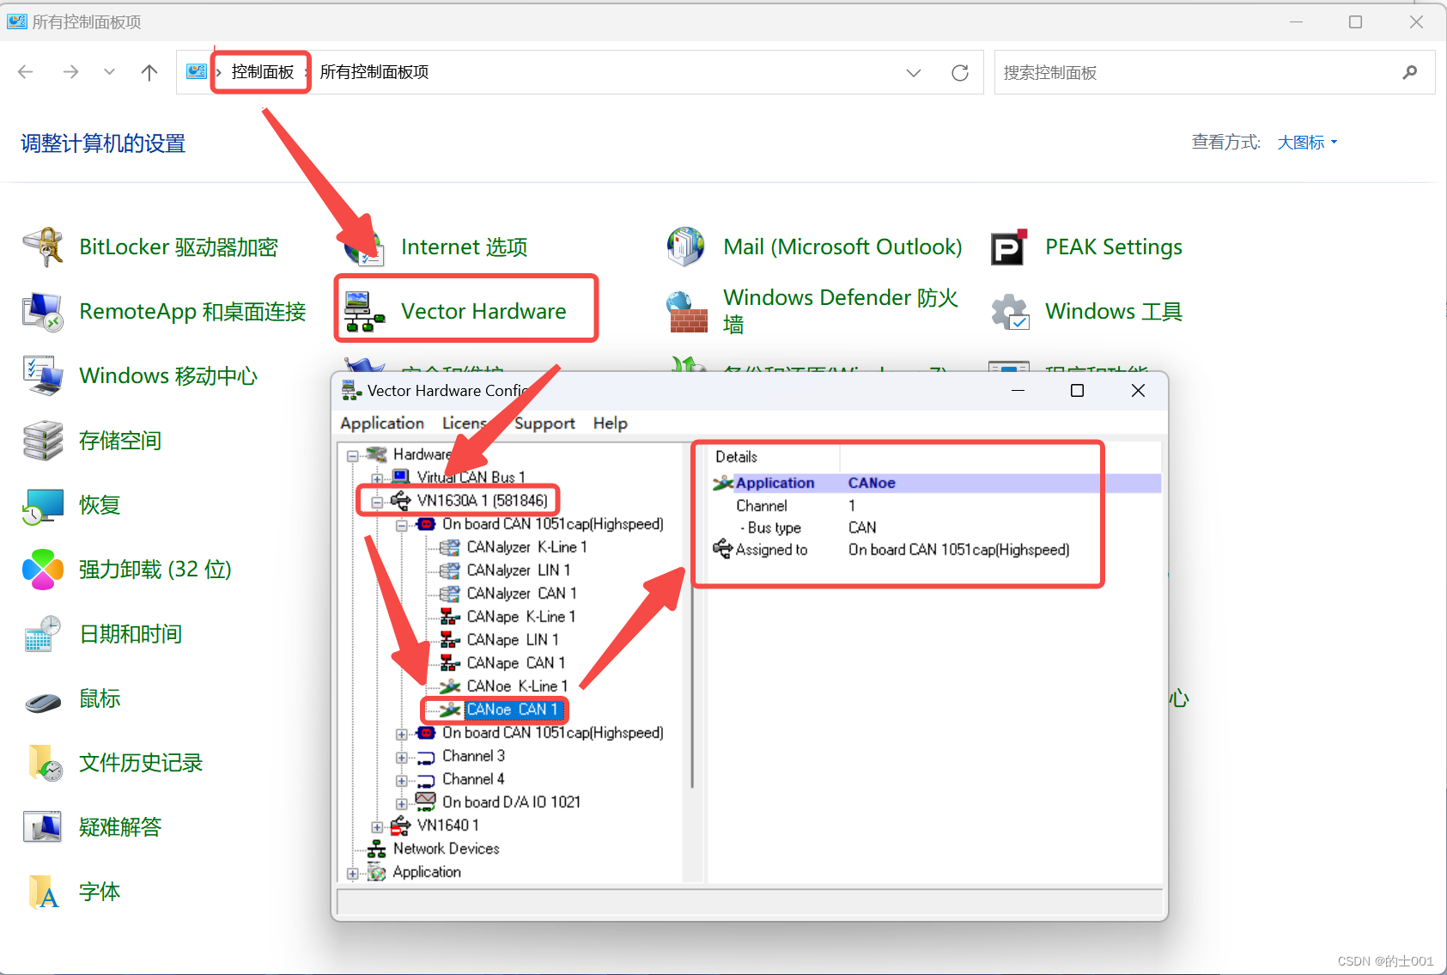
Task: Open Windows 移动中心 icon
Action: 43,376
